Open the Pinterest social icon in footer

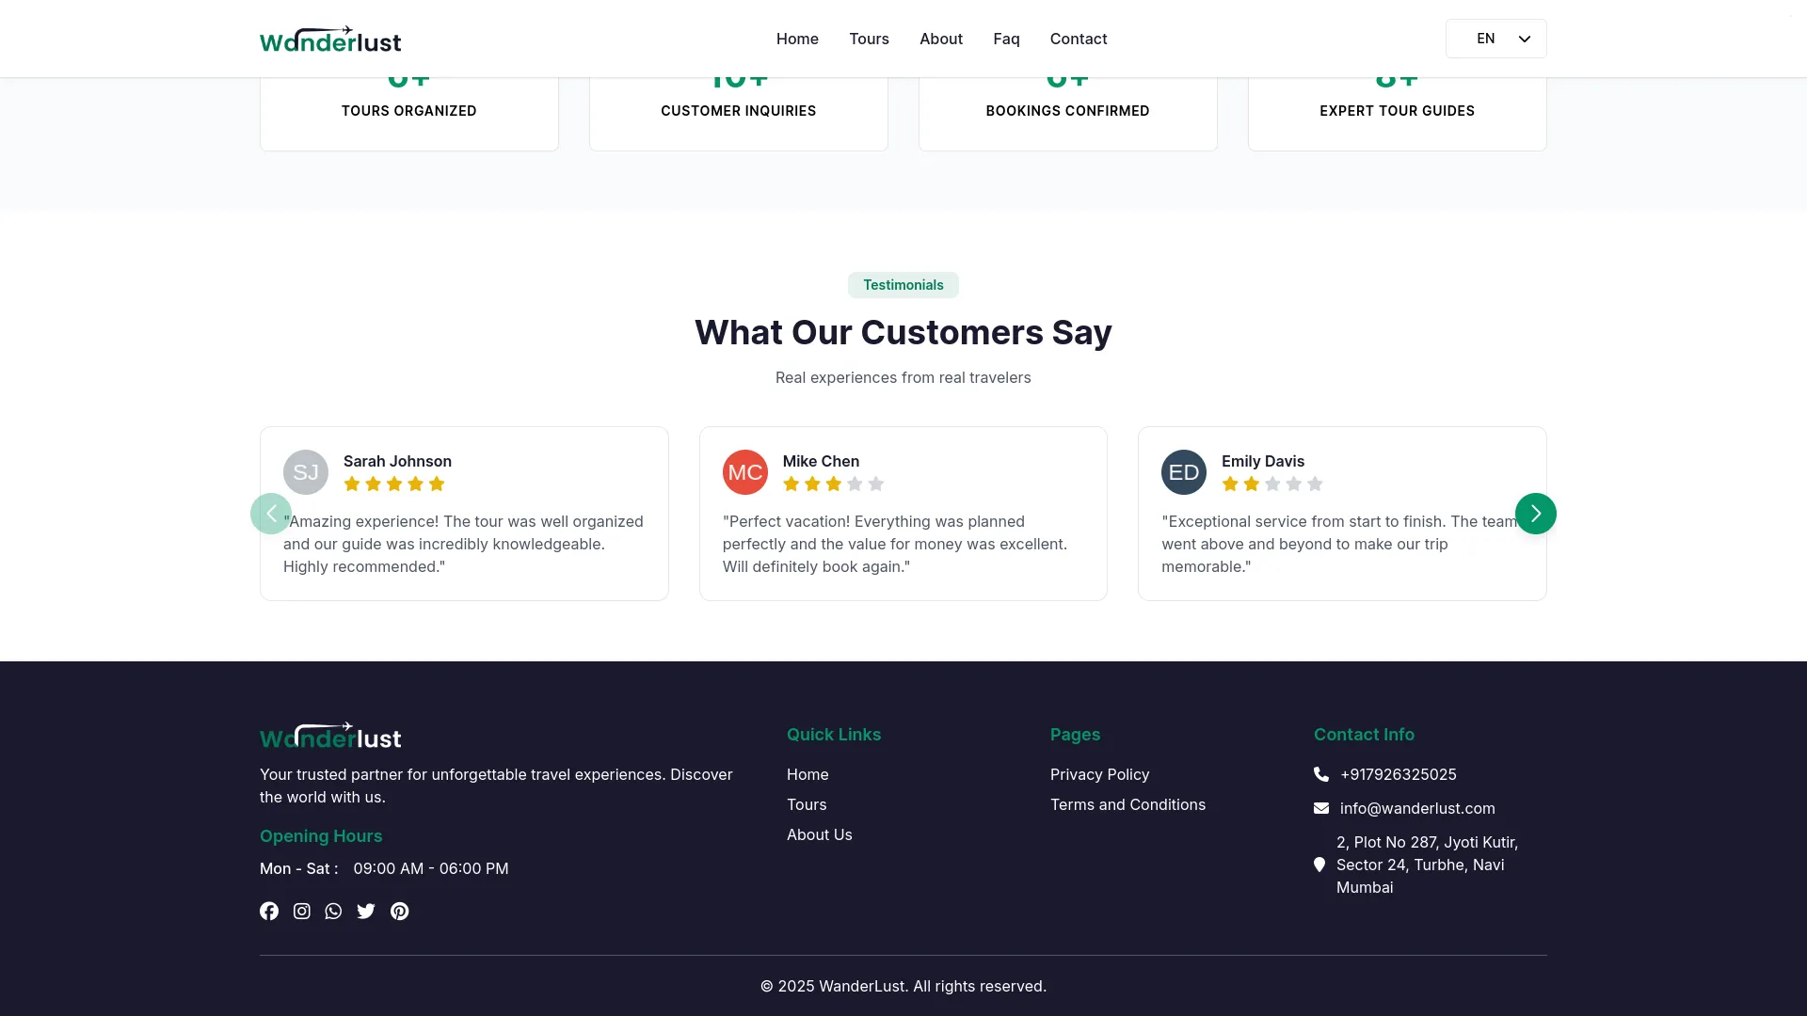[399, 911]
